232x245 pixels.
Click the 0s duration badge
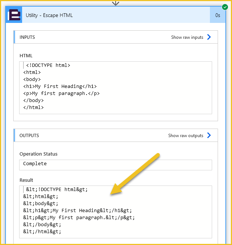tap(218, 15)
